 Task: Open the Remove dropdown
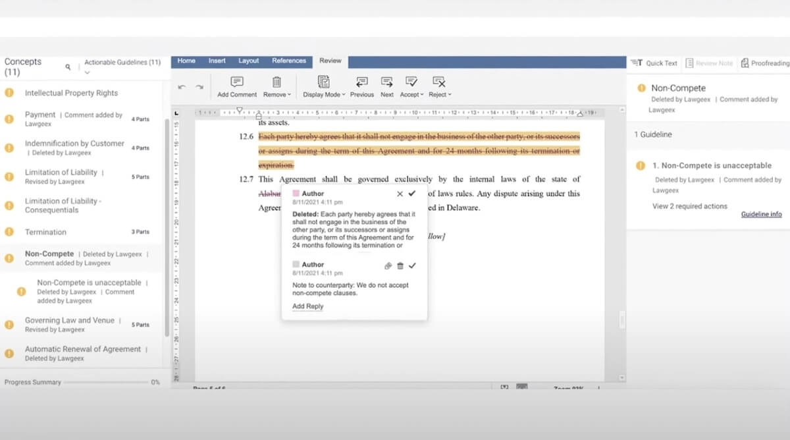click(277, 94)
